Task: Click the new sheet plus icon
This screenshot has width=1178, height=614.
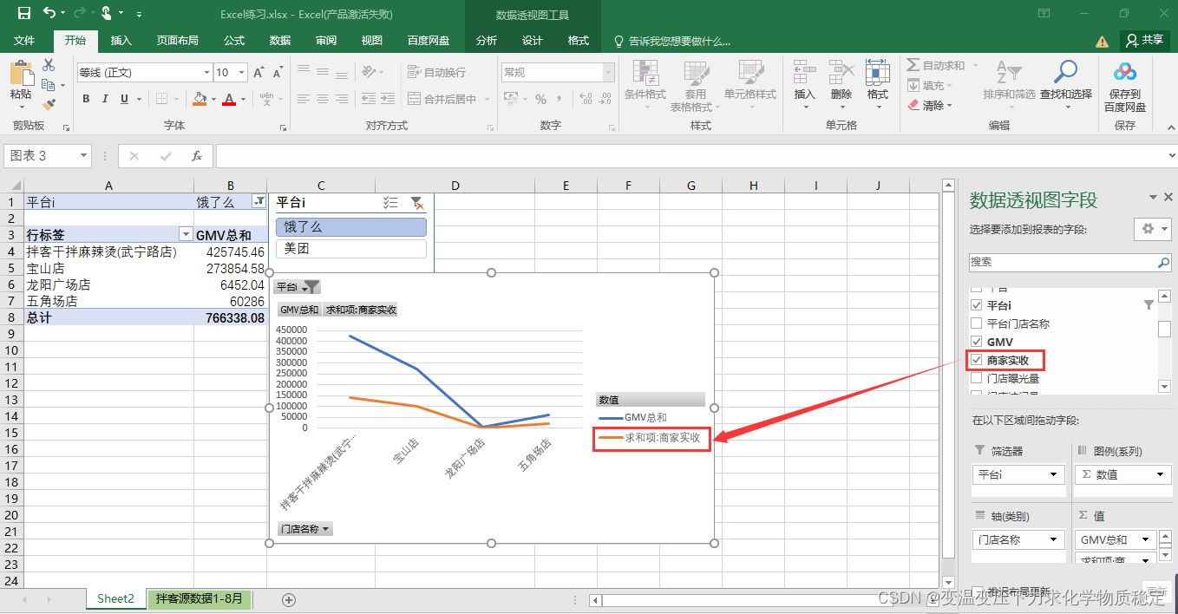Action: (x=289, y=599)
